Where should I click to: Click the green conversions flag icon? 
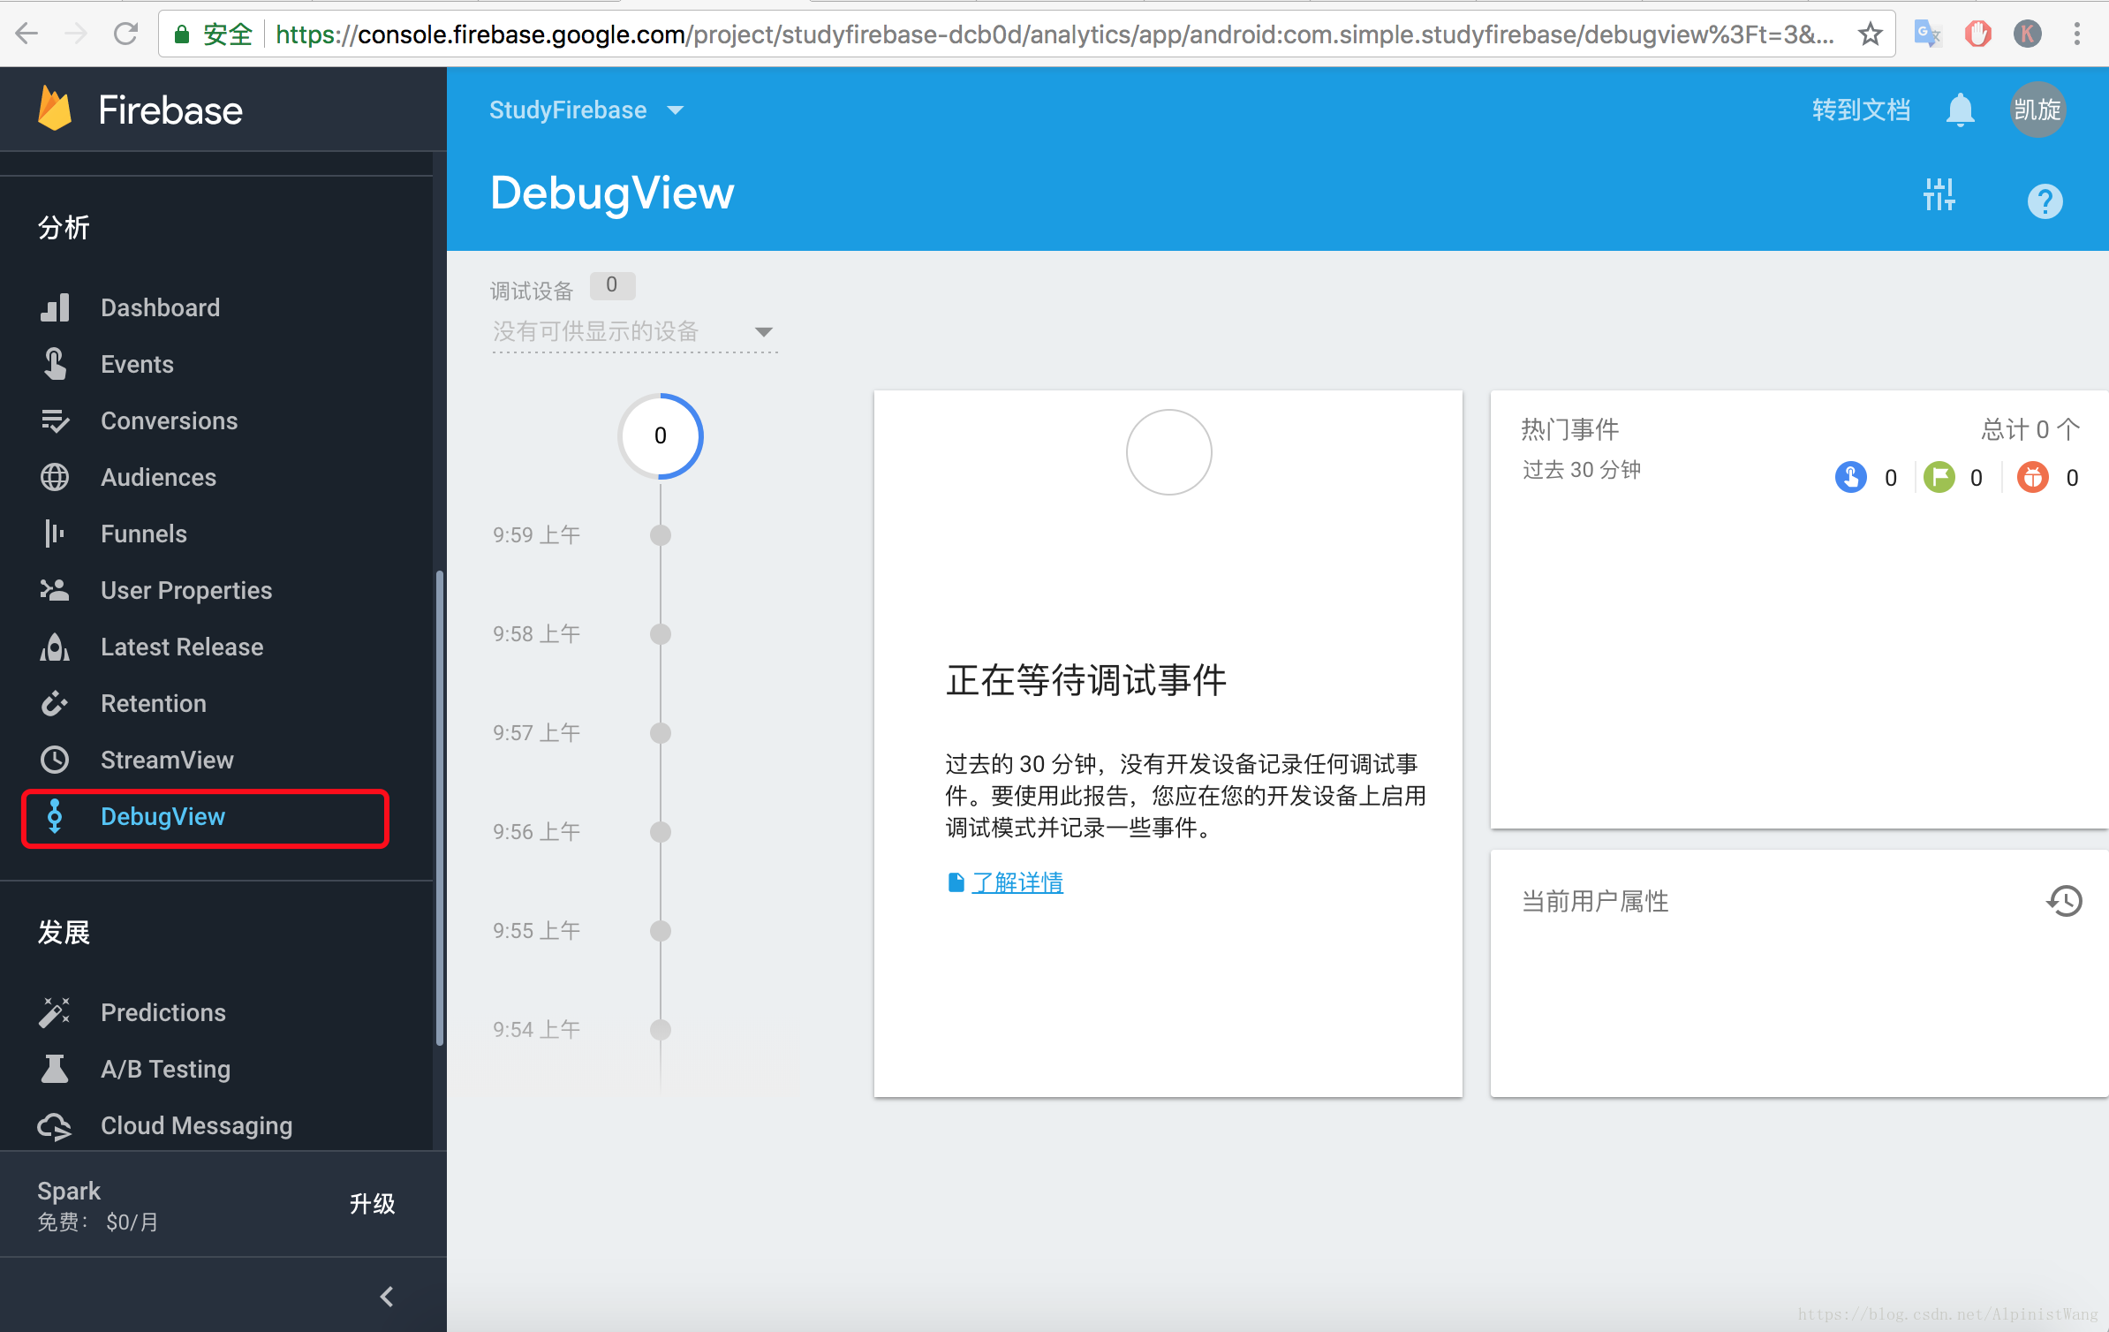(x=1939, y=478)
